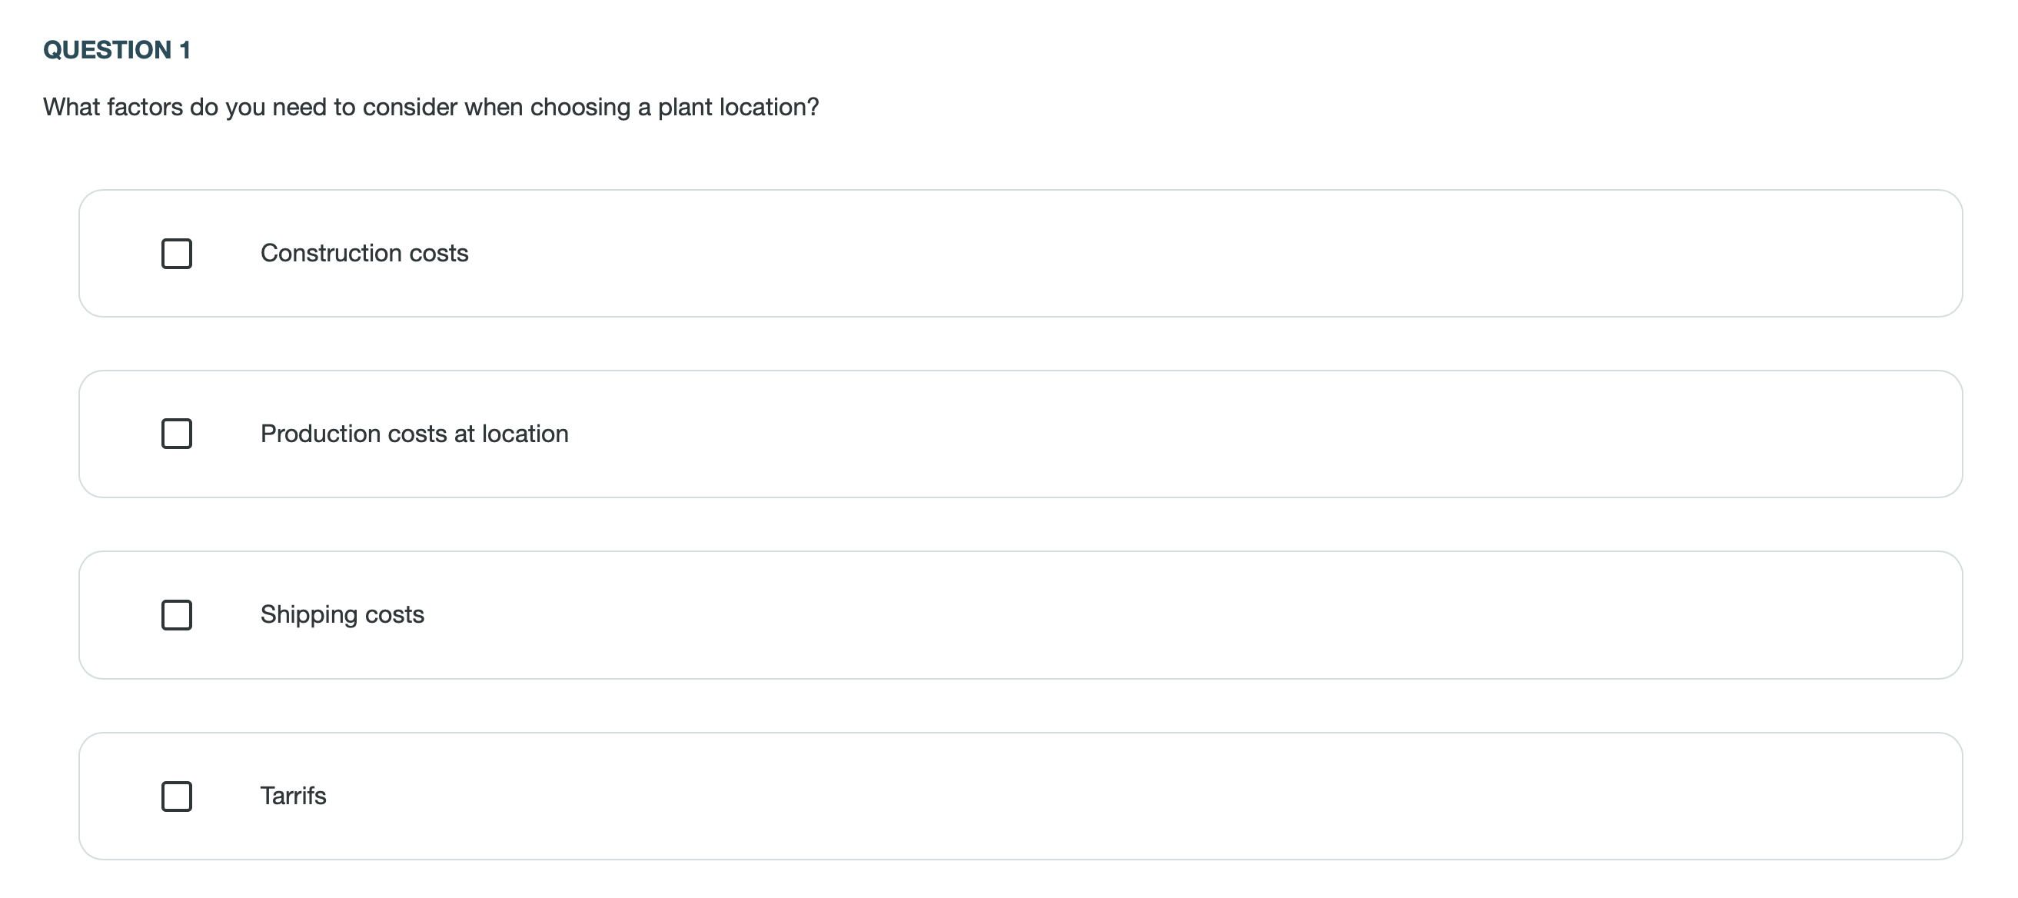Toggle the last answer checkbox

pos(176,797)
